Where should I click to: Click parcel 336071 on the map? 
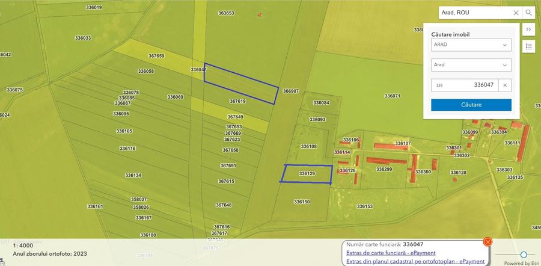tap(392, 96)
